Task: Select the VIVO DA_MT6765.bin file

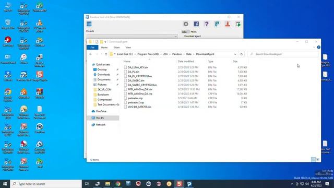Action: [x=139, y=107]
